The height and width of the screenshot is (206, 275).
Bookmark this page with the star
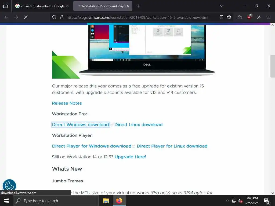tap(229, 17)
